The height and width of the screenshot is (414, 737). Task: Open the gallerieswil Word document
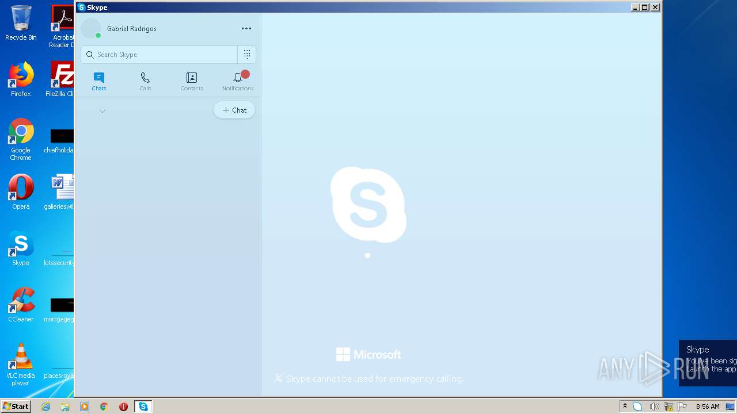point(60,193)
